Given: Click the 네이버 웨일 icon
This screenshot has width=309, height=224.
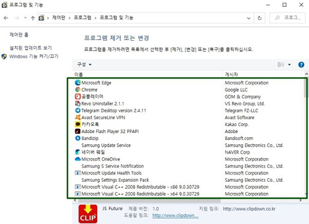Looking at the screenshot, I should coord(78,152).
